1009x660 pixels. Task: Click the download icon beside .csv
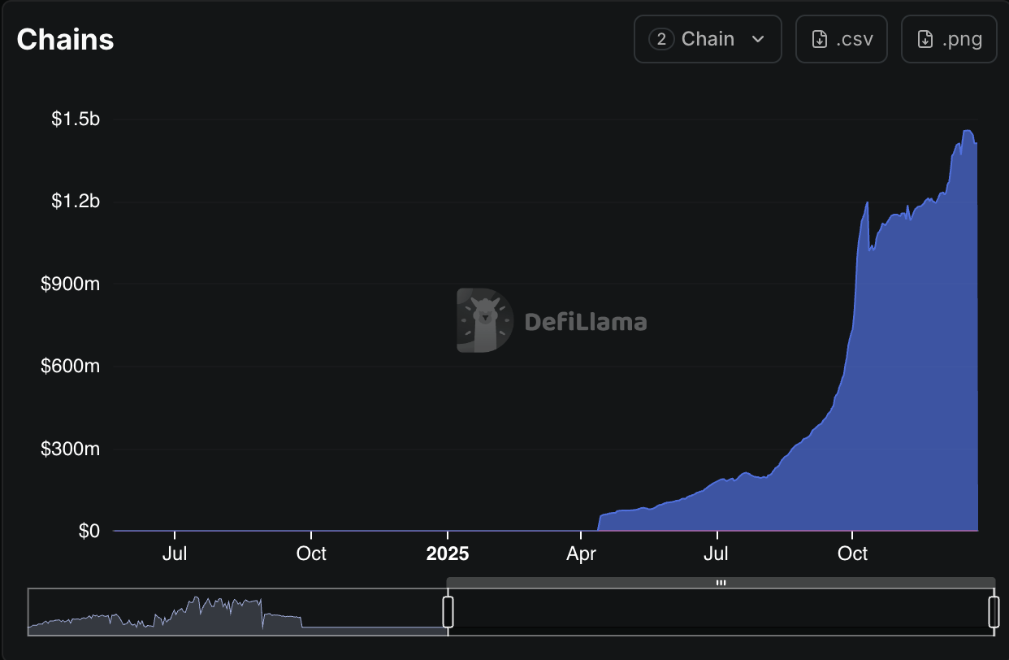(x=821, y=39)
